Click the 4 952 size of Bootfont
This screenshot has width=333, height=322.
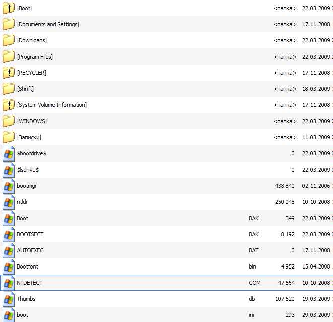pyautogui.click(x=288, y=267)
